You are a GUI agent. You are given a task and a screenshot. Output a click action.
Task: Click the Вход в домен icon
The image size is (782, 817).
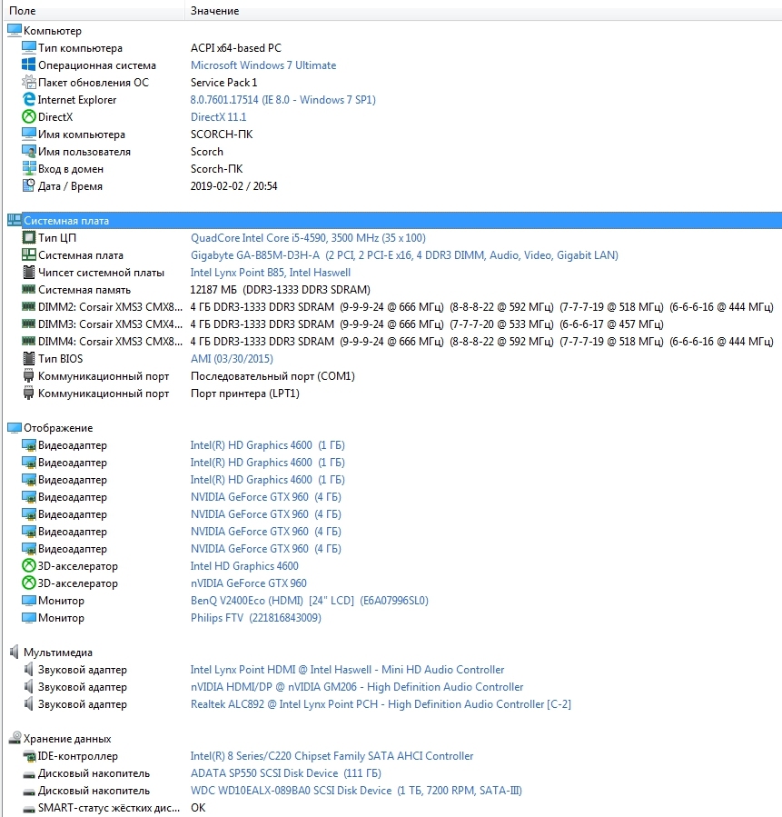point(29,169)
